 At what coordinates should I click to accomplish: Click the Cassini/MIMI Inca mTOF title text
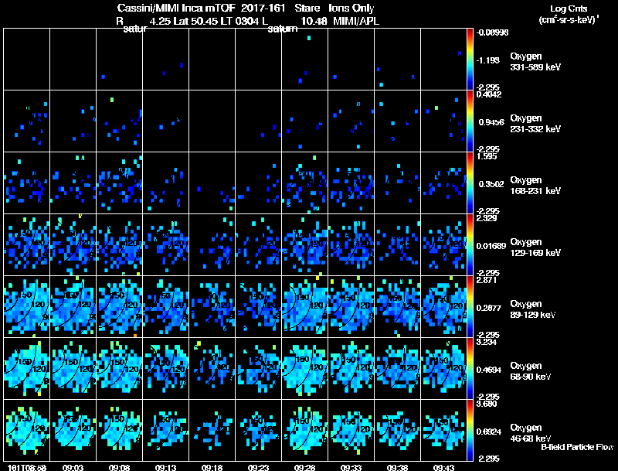176,8
